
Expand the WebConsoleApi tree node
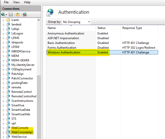(3, 132)
